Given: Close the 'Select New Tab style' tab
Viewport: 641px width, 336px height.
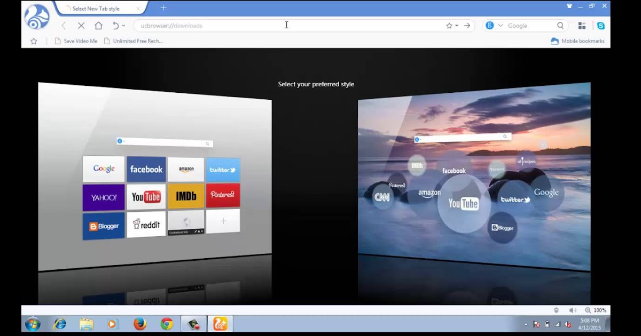Looking at the screenshot, I should pos(138,9).
